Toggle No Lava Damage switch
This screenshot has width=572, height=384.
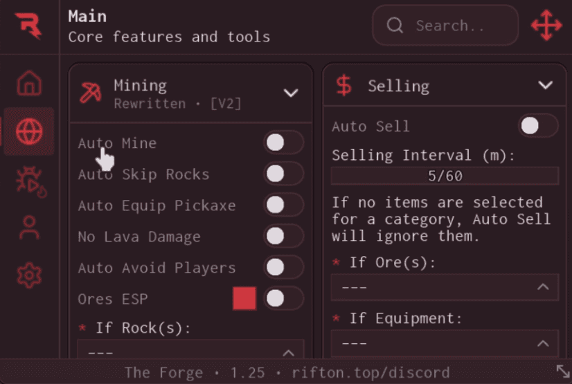tap(283, 236)
